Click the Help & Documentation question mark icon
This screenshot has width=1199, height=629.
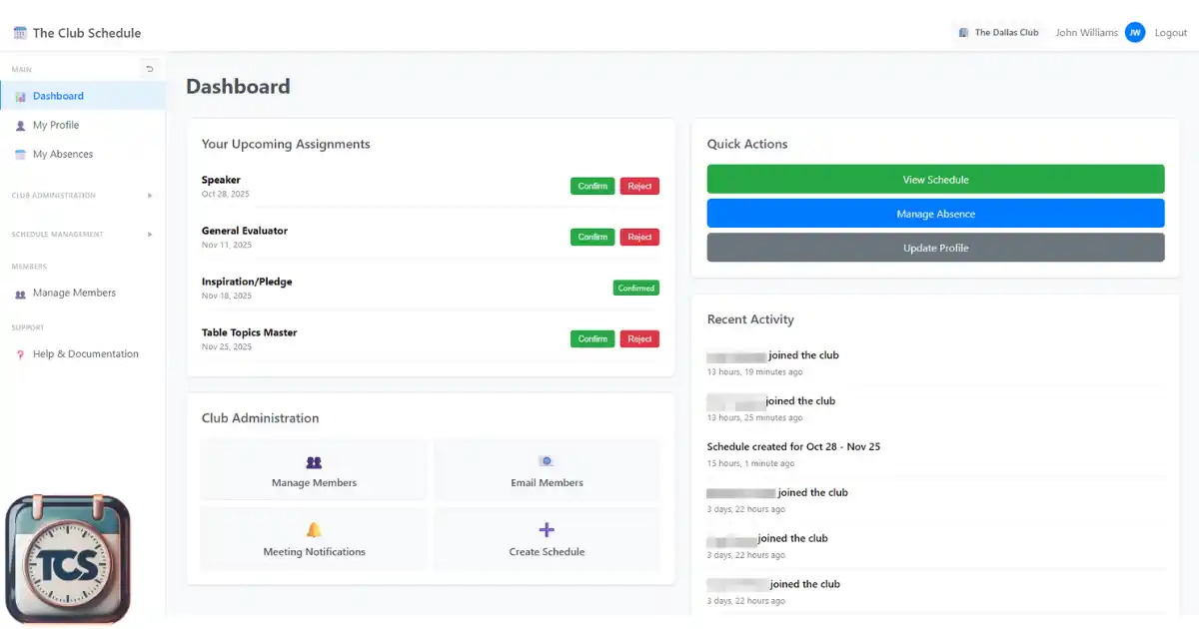[x=20, y=354]
